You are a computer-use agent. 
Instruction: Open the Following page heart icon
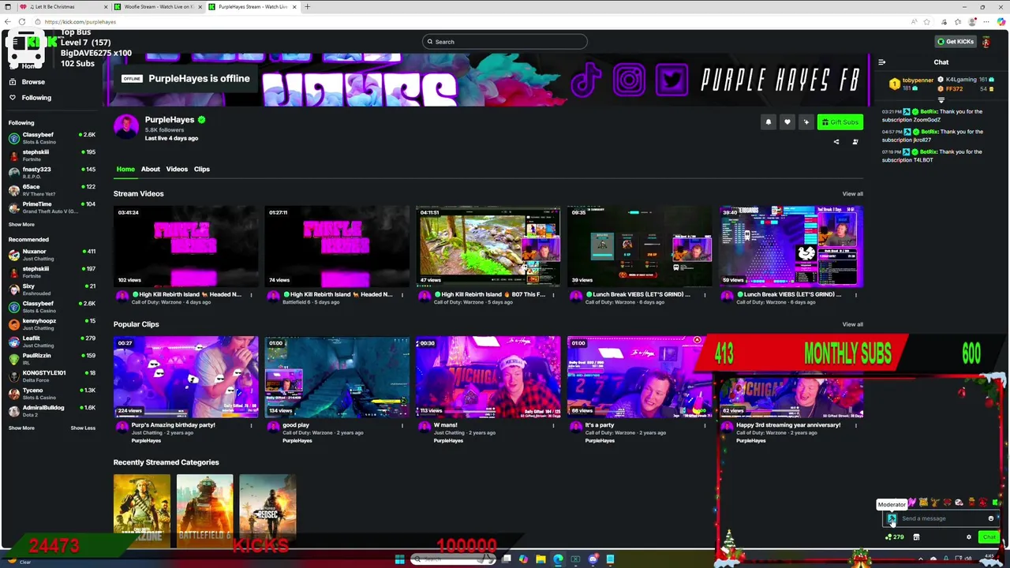click(x=13, y=98)
